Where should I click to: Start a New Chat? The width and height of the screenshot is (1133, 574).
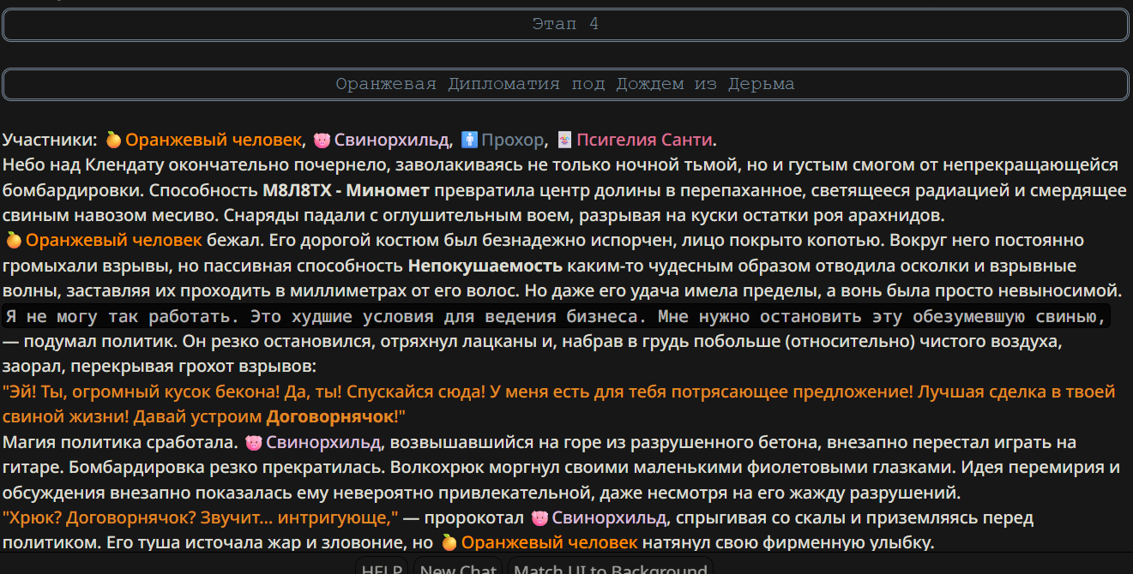tap(458, 569)
